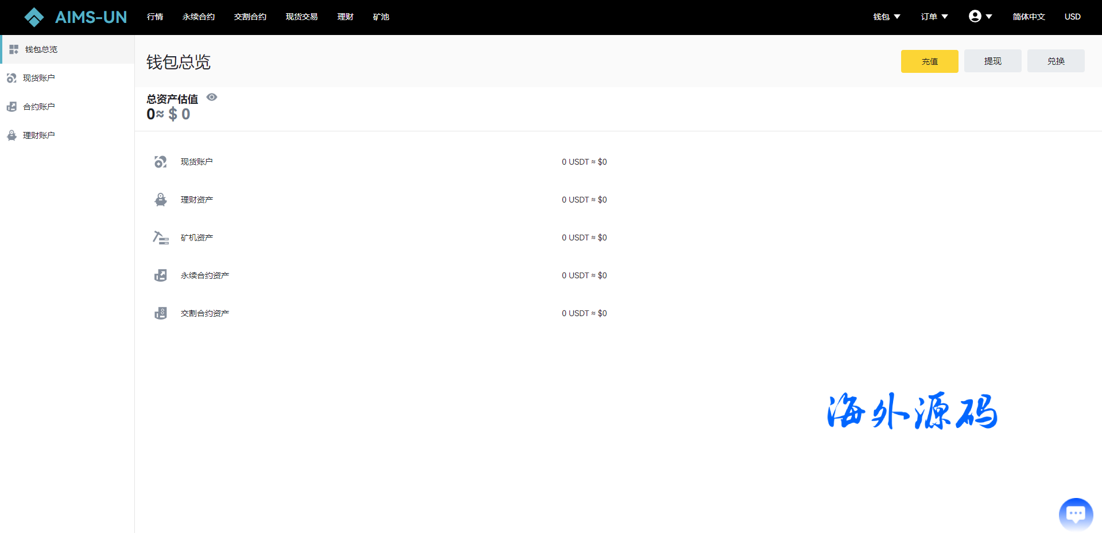This screenshot has width=1102, height=533.
Task: Open the live chat support bubble
Action: [1076, 513]
